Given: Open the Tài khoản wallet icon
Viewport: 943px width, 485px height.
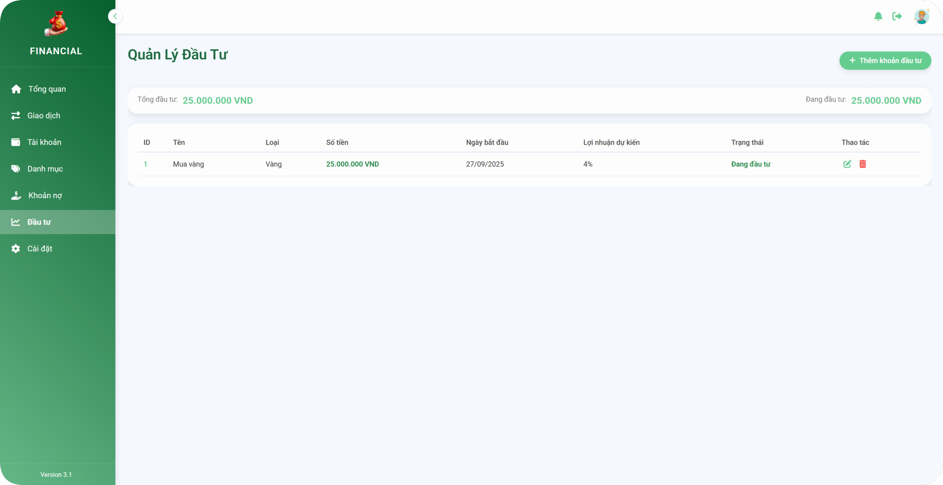Looking at the screenshot, I should point(16,142).
